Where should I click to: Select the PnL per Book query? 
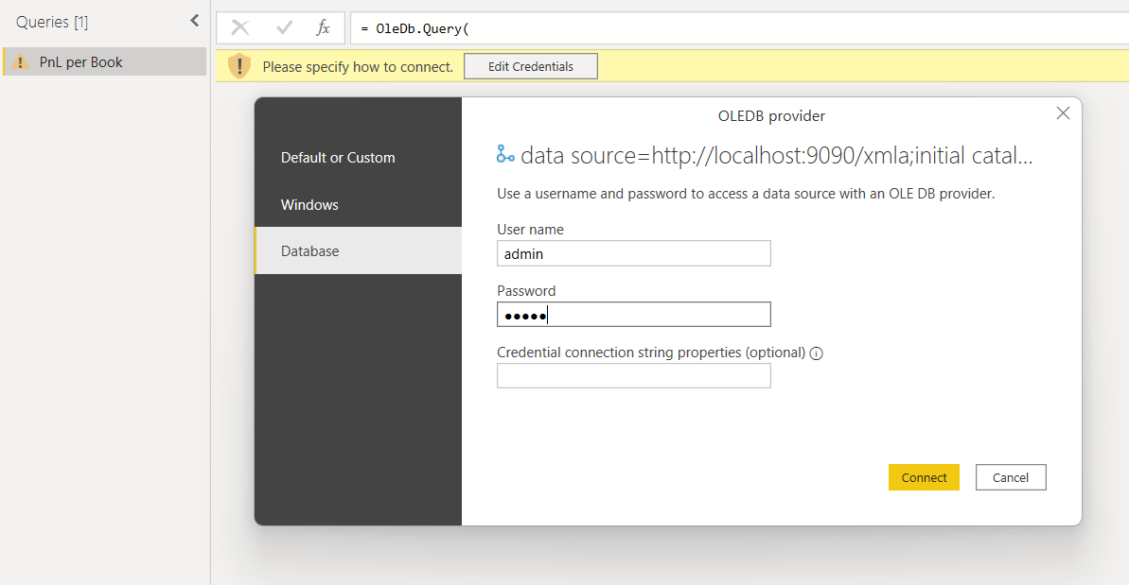click(x=81, y=62)
